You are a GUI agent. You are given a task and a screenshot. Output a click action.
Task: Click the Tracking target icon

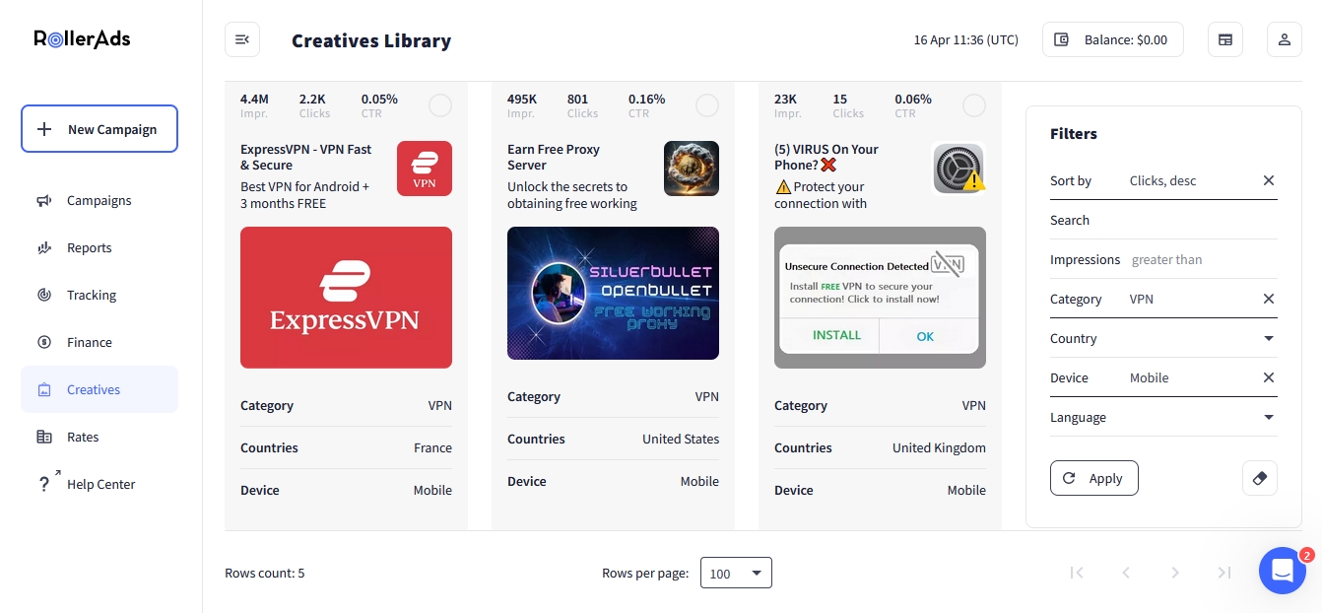43,296
